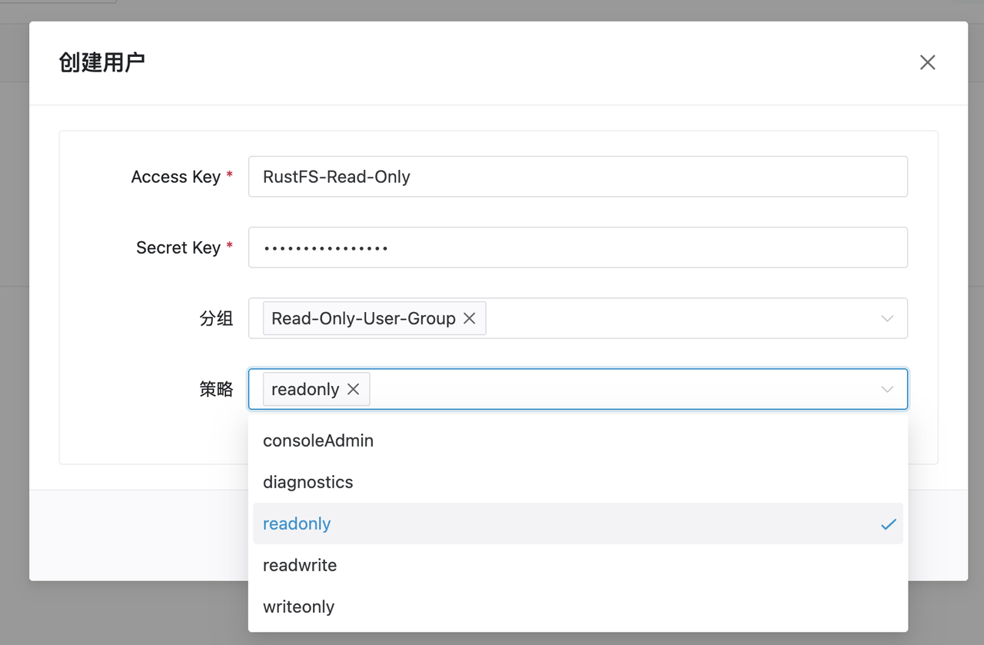The width and height of the screenshot is (984, 645).
Task: Focus the Secret Key password field
Action: pyautogui.click(x=577, y=248)
